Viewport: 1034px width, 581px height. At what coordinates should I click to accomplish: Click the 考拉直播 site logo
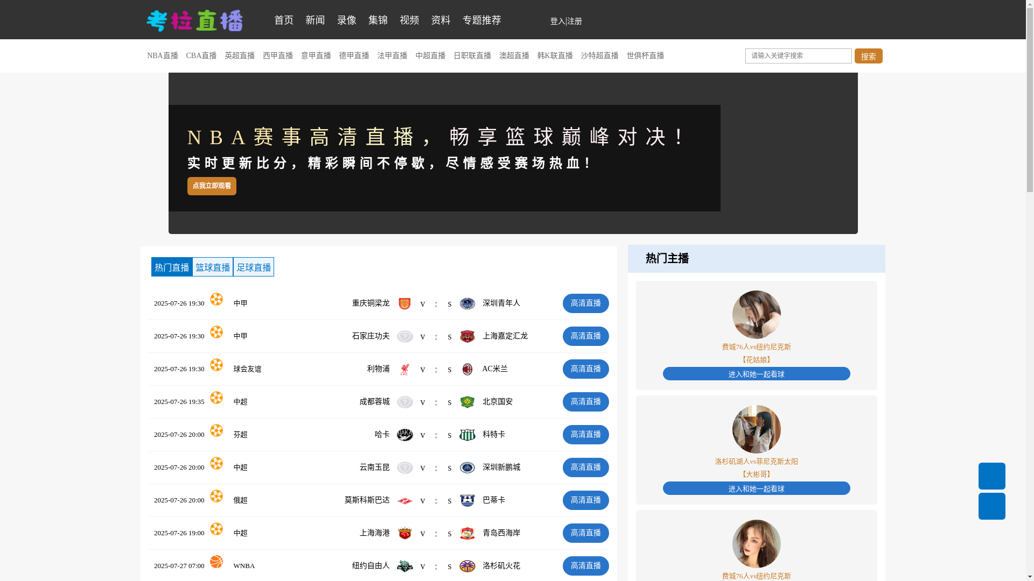(x=194, y=20)
